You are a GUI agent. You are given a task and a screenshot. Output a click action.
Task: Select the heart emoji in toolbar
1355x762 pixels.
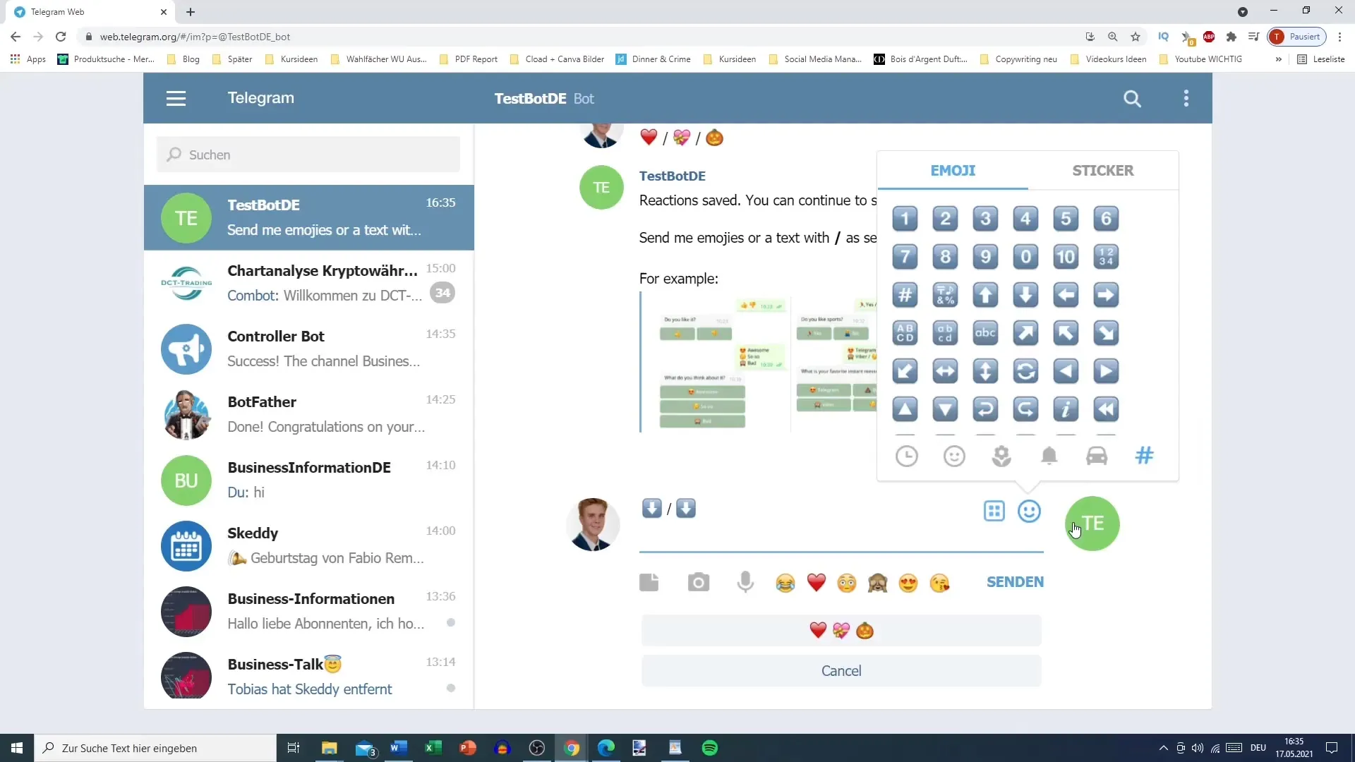click(x=817, y=581)
